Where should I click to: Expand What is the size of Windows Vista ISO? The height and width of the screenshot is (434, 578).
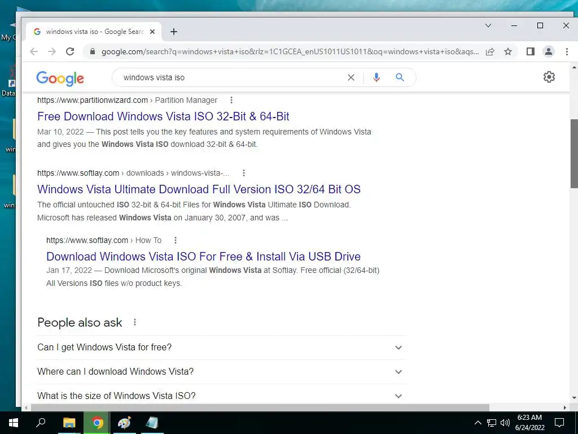click(221, 396)
